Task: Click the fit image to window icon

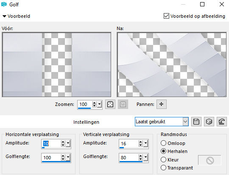Action: (x=110, y=104)
